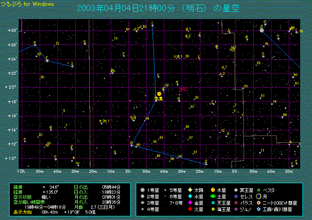
Task: Click the red かに constellation label
Action: click(183, 90)
